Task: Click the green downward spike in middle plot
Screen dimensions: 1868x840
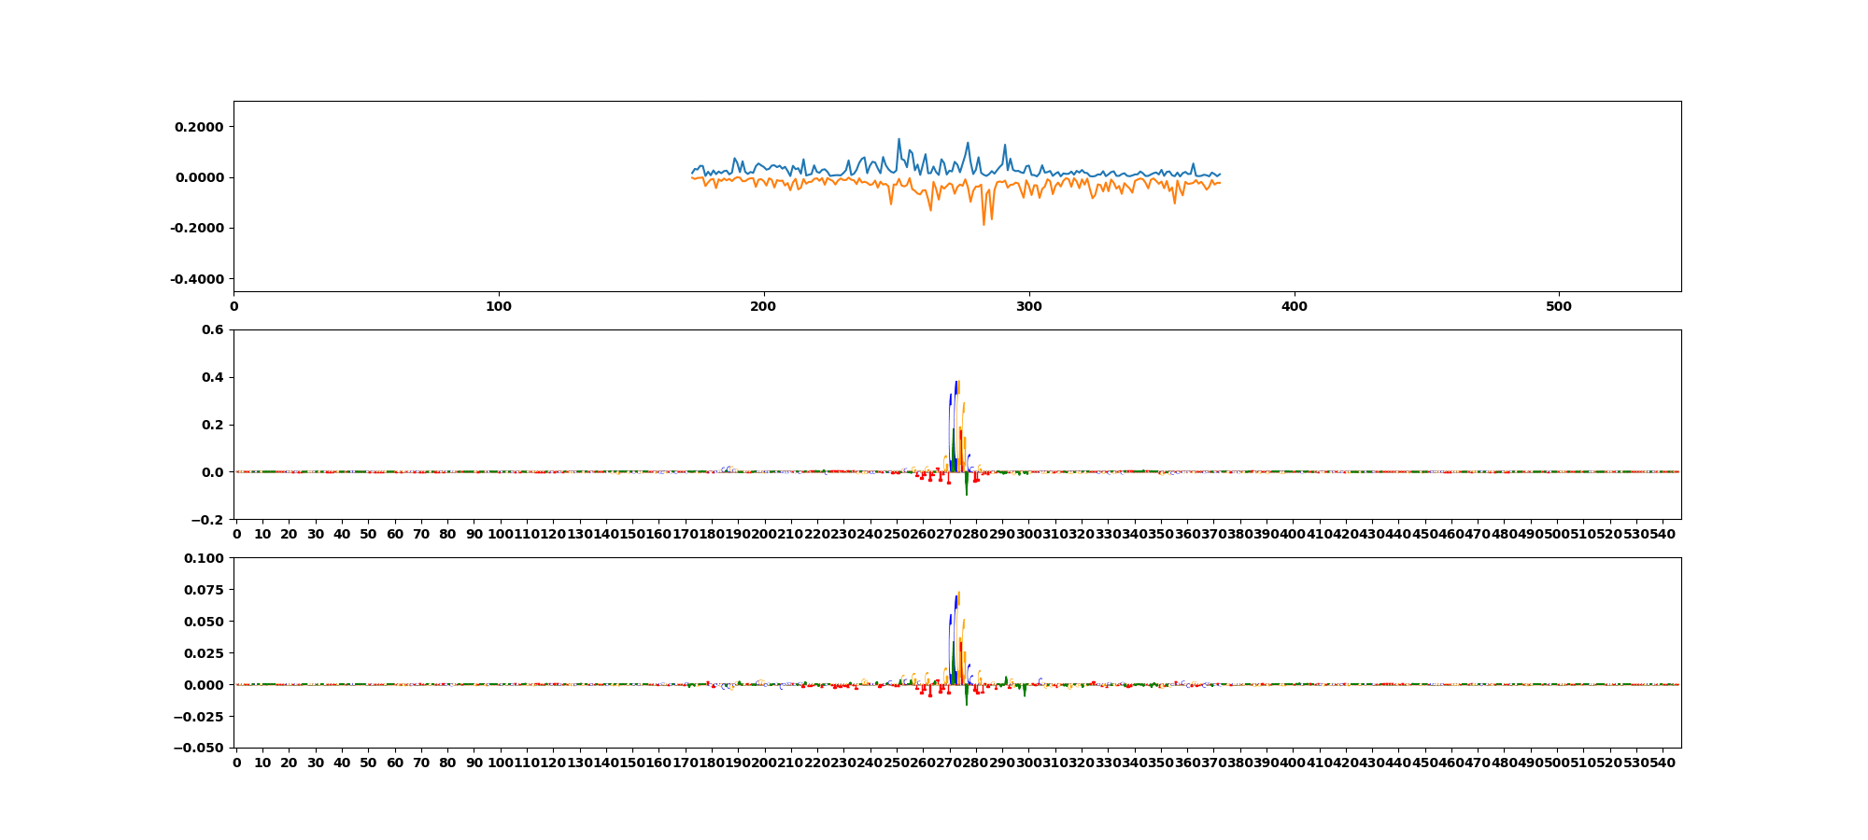Action: point(967,491)
